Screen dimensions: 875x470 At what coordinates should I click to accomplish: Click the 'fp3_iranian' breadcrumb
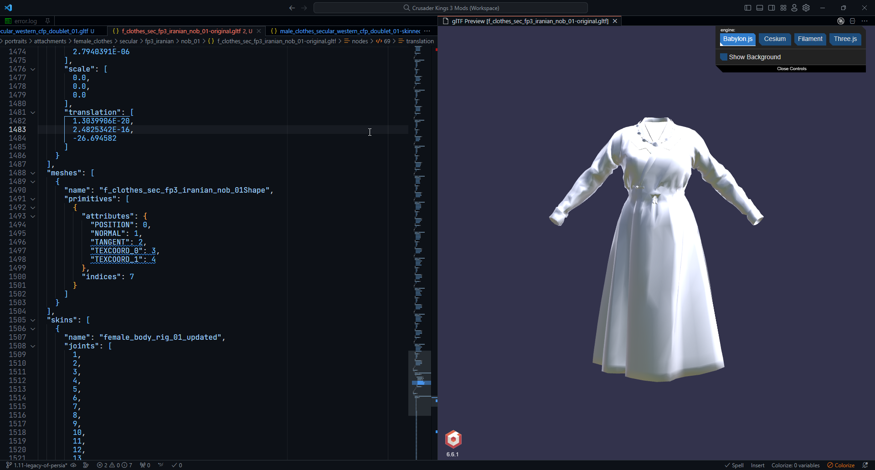[159, 41]
